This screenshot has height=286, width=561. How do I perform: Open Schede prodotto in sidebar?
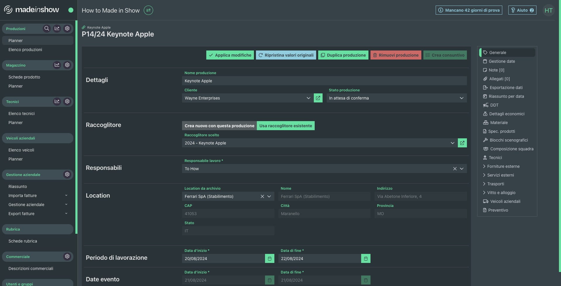38,77
